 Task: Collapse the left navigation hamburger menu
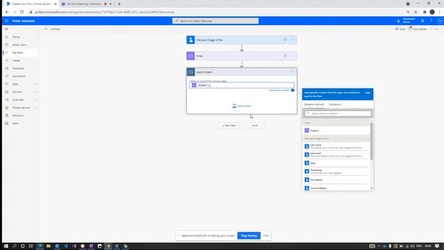(x=6, y=29)
